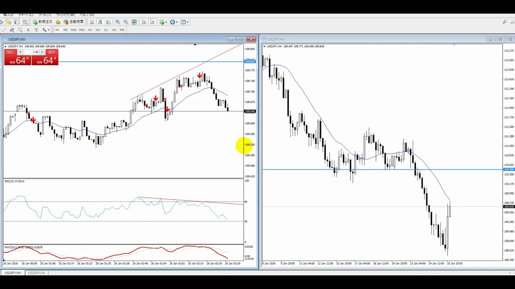Click the New Order (新規注文) button
This screenshot has width=515, height=289.
tap(42, 22)
